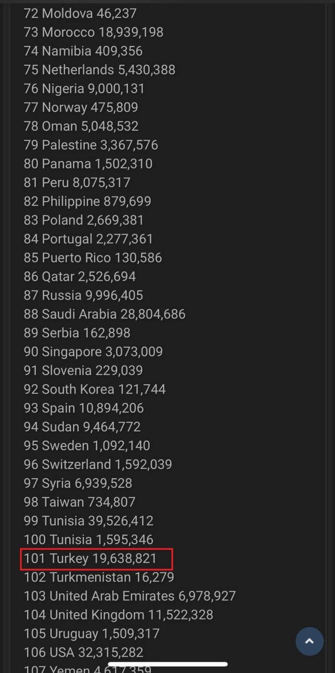Screen dimensions: 335x673
Task: Click row 100 Tunisia 1,595,346
Action: 89,539
